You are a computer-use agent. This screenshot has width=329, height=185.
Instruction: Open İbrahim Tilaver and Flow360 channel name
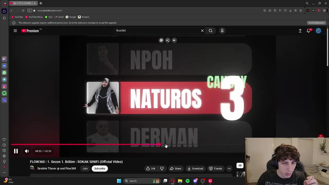57,169
